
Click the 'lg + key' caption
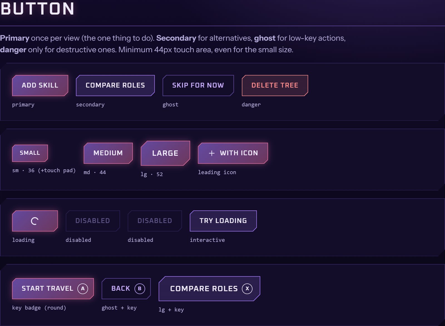(x=171, y=310)
